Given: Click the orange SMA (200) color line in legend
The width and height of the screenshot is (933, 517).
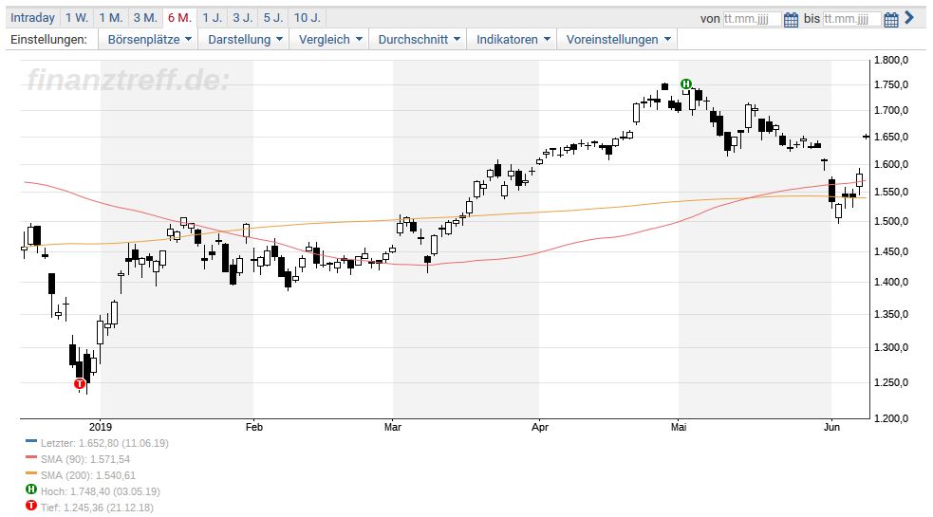Looking at the screenshot, I should 31,473.
